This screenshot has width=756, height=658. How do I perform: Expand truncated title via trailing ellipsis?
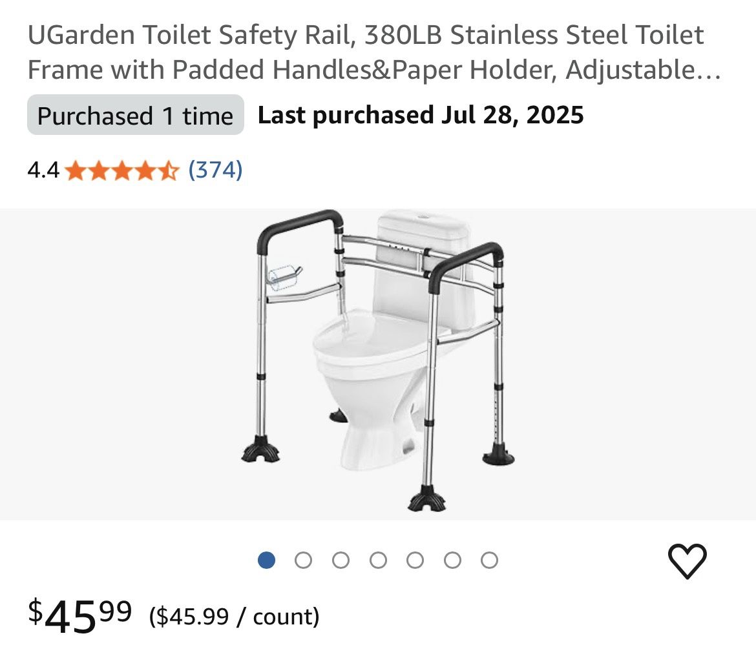click(709, 70)
